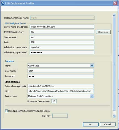The image size is (119, 130).
Task: Close the Edit Deployment Profile dialog
Action: click(x=115, y=3)
